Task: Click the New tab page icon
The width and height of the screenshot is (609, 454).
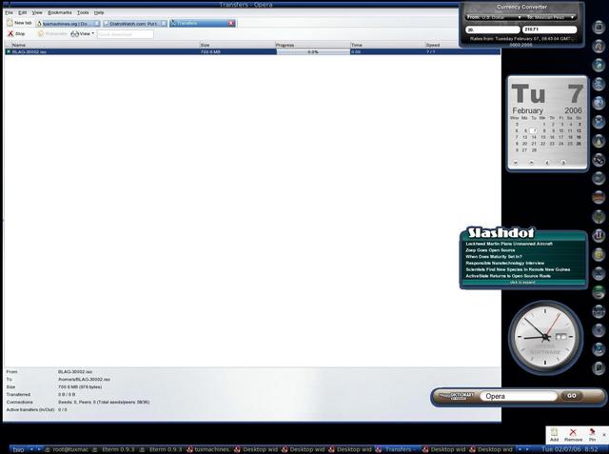Action: pos(10,23)
